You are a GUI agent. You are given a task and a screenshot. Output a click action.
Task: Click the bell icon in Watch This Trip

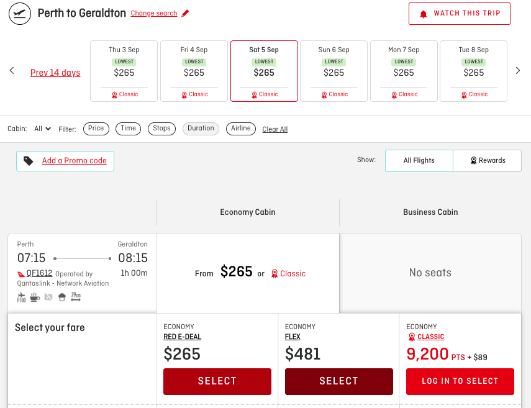(424, 14)
